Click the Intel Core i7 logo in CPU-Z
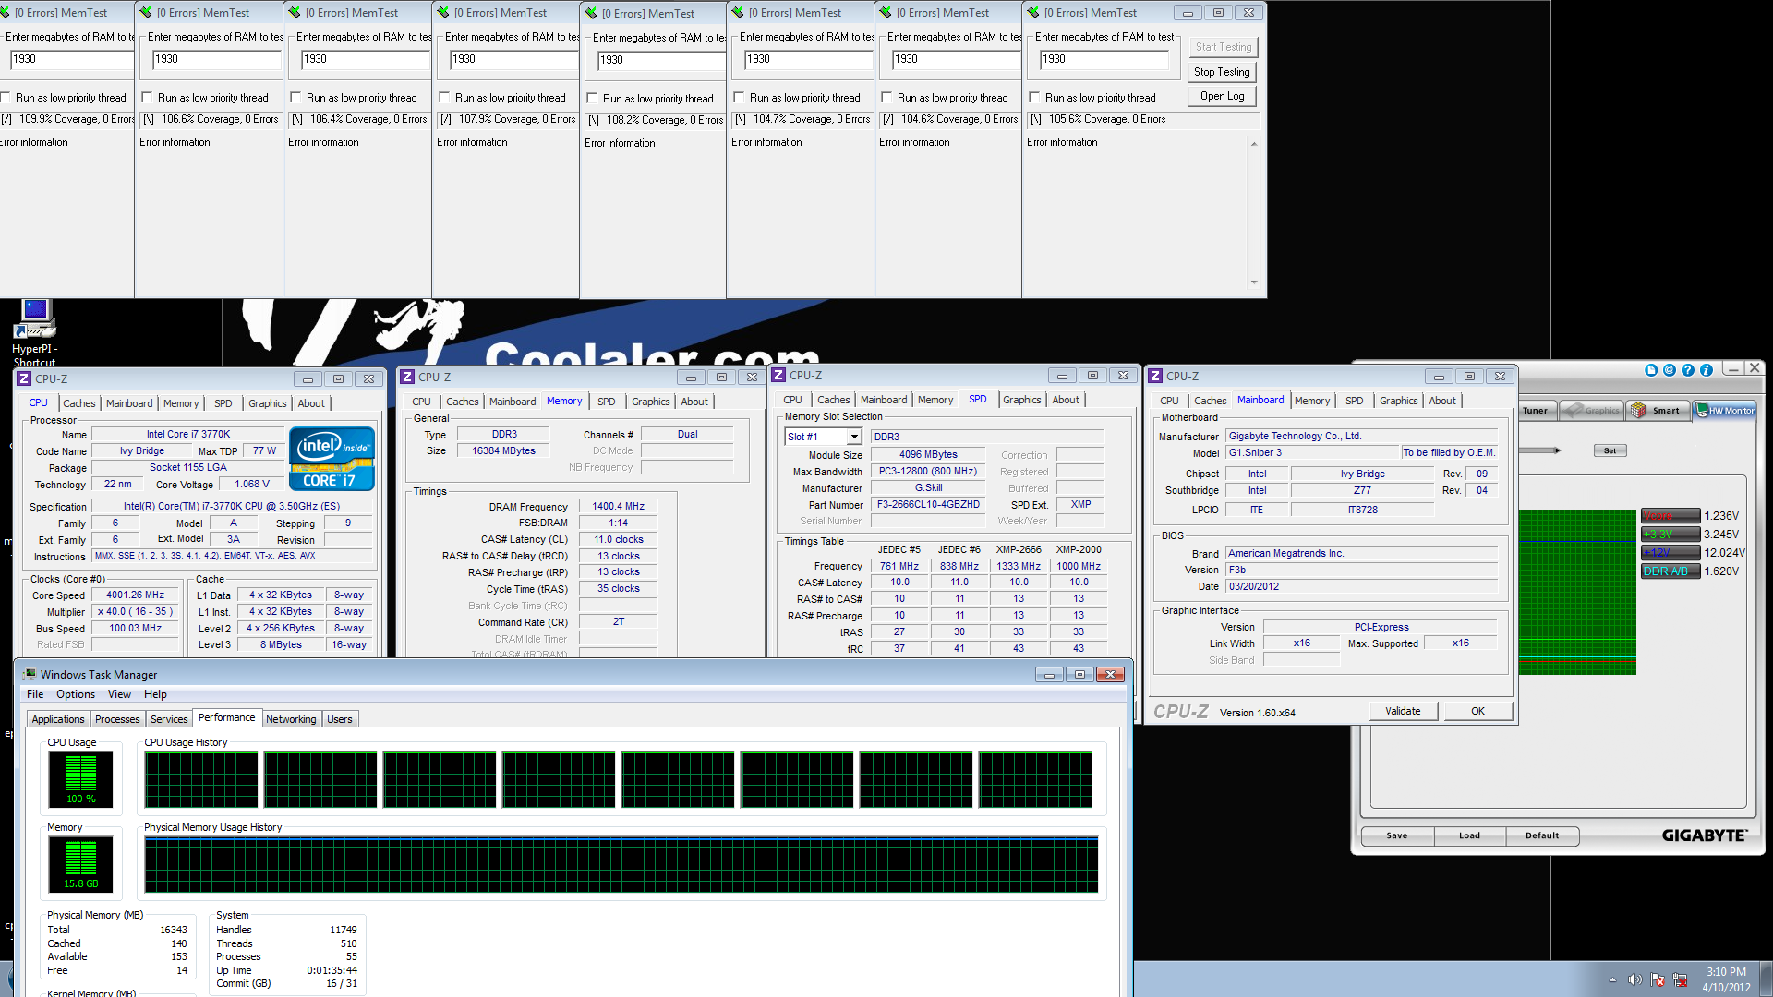The height and width of the screenshot is (997, 1773). tap(332, 458)
